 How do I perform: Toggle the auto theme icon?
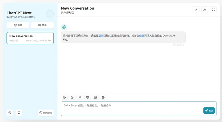72,97
